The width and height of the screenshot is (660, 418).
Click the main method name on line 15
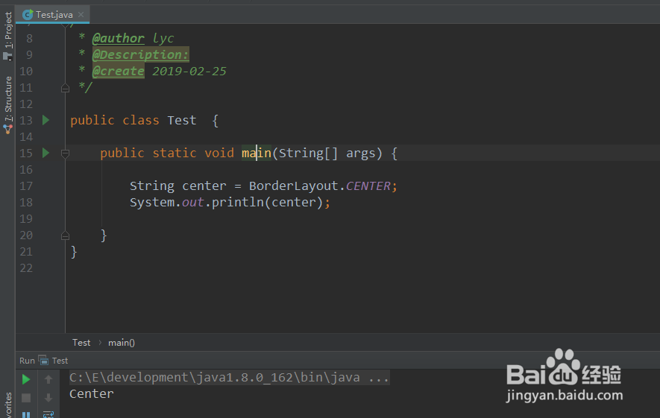[x=257, y=153]
